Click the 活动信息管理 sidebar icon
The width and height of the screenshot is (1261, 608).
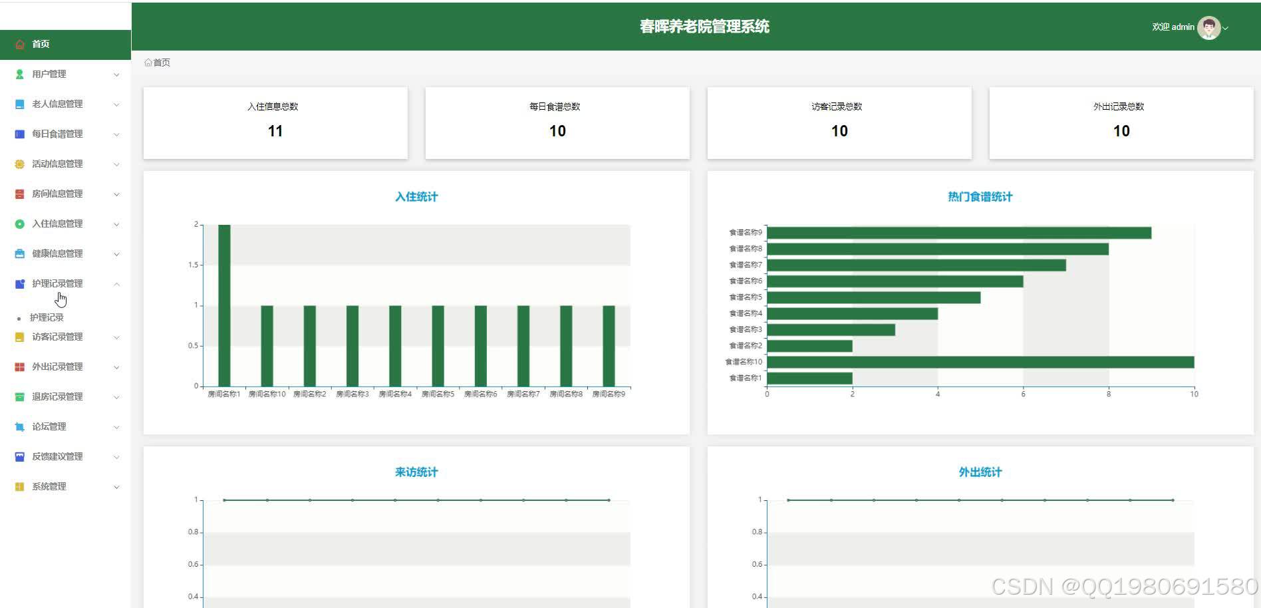coord(20,164)
